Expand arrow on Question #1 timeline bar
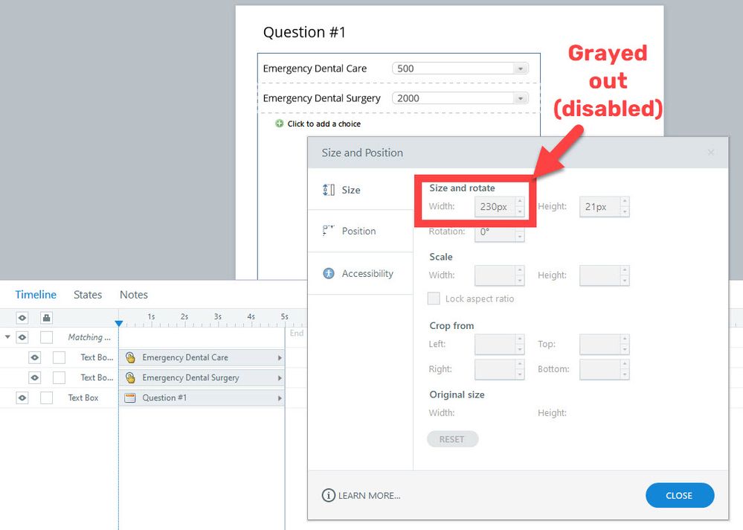Screen dimensions: 743x530 (x=280, y=398)
